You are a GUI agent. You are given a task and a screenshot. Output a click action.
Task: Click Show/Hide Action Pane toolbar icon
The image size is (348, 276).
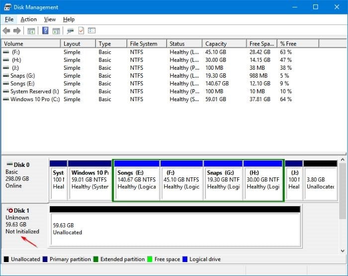coord(56,31)
